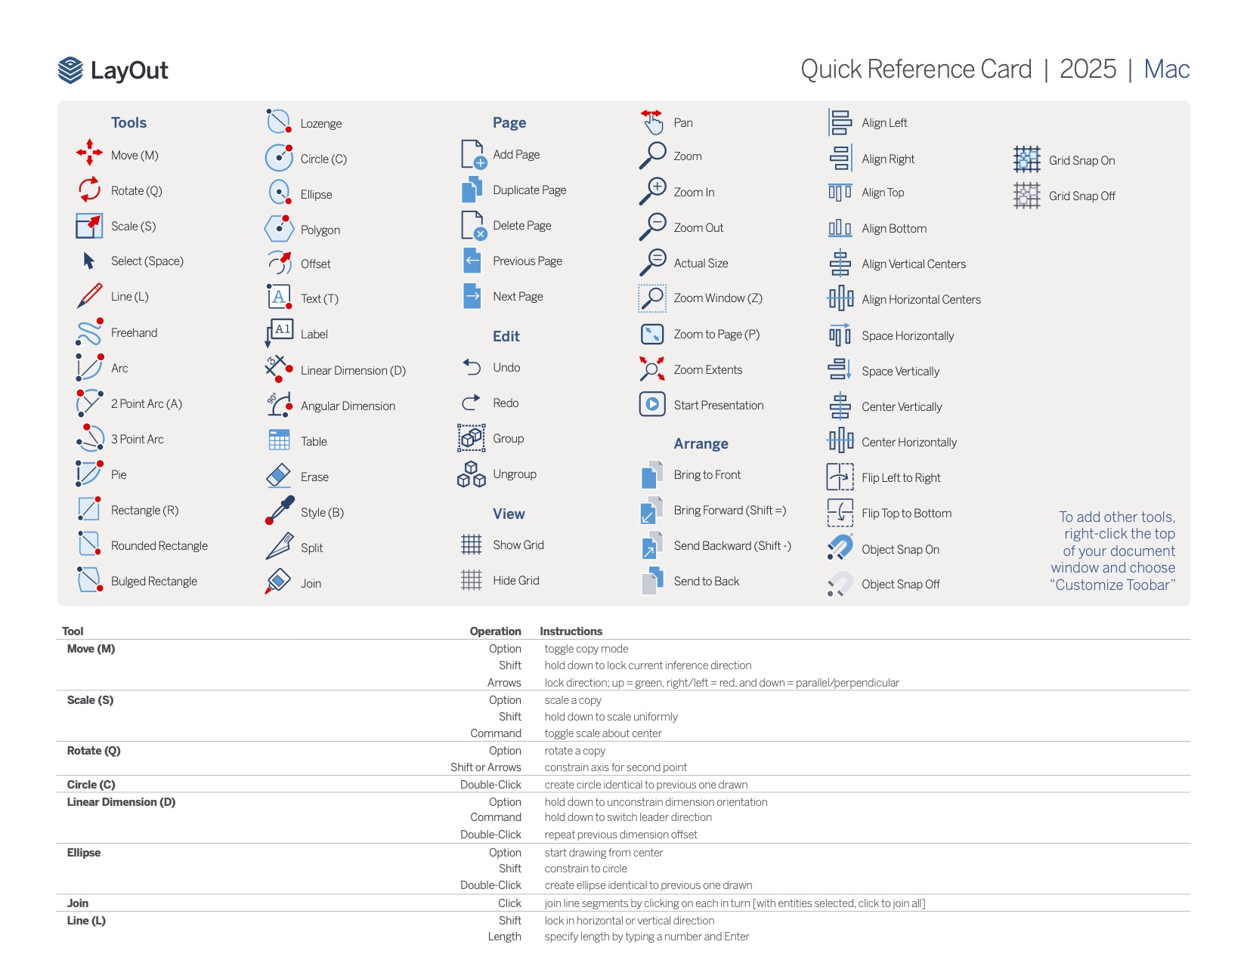Click the Customize Toolbar tip text
The height and width of the screenshot is (963, 1247).
[1112, 551]
